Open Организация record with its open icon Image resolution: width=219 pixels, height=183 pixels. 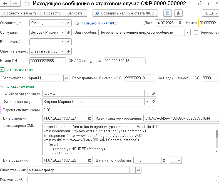pyautogui.click(x=69, y=23)
